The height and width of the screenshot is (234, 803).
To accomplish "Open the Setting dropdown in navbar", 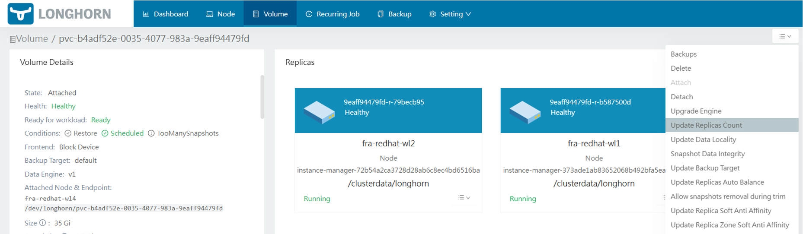I will pos(451,14).
